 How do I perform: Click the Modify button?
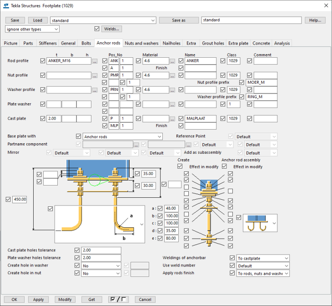(65, 300)
